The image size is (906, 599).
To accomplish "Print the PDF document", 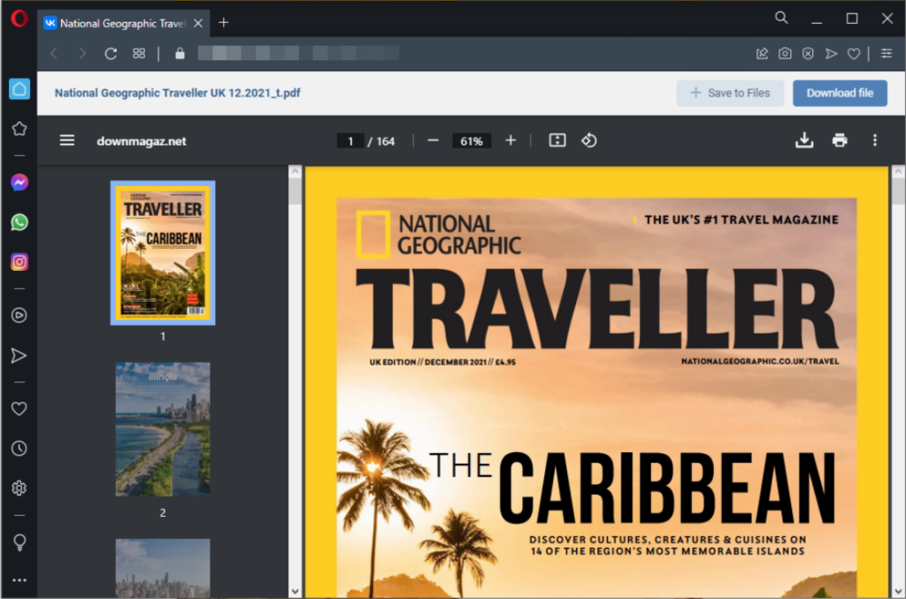I will (840, 141).
